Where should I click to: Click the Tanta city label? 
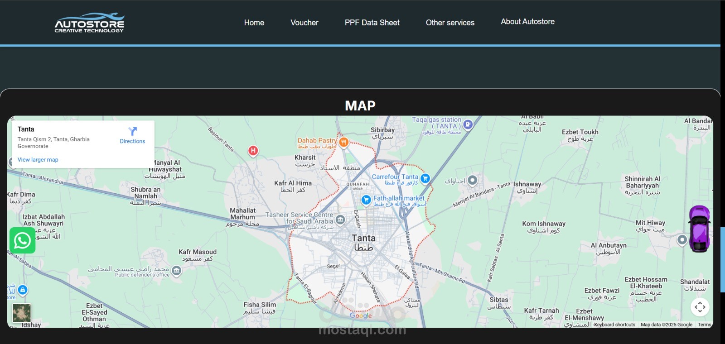(363, 243)
